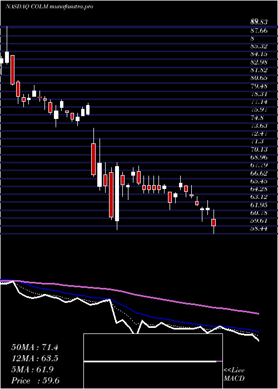The width and height of the screenshot is (278, 389).
Task: Select the 85.32 price level label
Action: pyautogui.click(x=259, y=46)
